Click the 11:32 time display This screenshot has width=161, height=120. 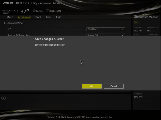point(20,11)
